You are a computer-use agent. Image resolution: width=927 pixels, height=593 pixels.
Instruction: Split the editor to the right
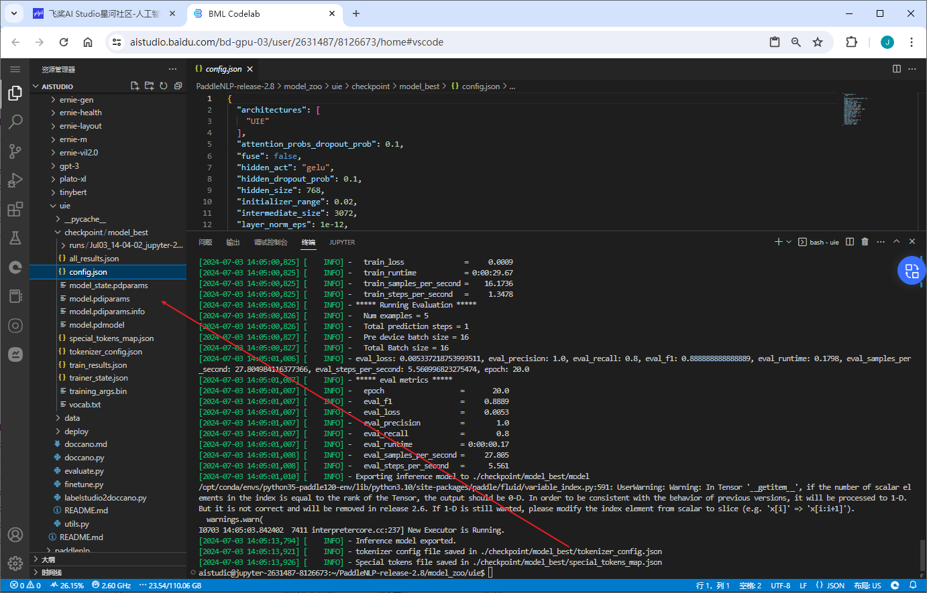pos(897,69)
